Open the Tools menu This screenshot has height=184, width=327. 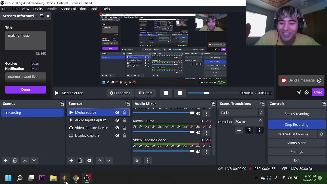click(x=94, y=9)
